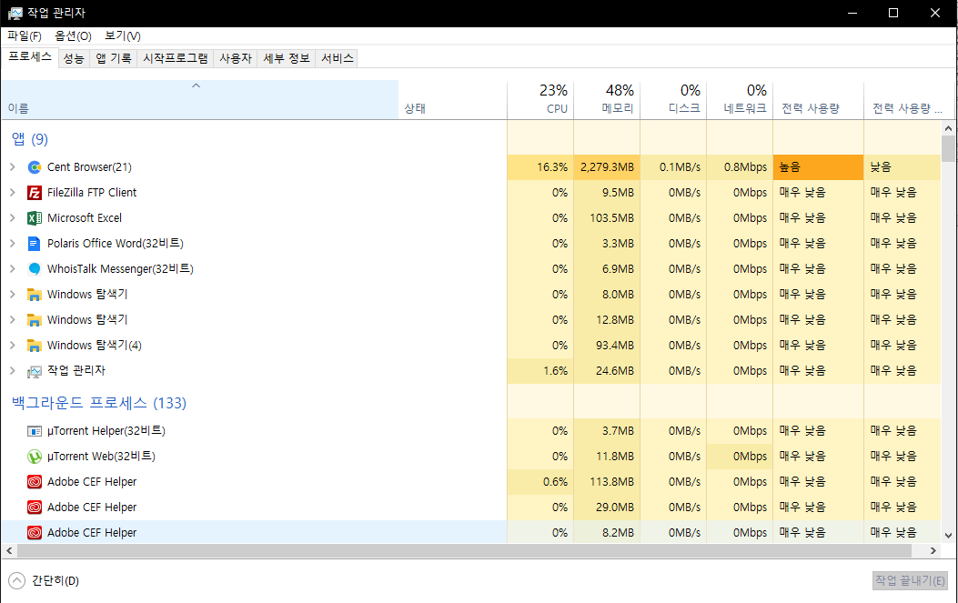Sort by the 디스크 column header
The image size is (958, 603).
[673, 99]
